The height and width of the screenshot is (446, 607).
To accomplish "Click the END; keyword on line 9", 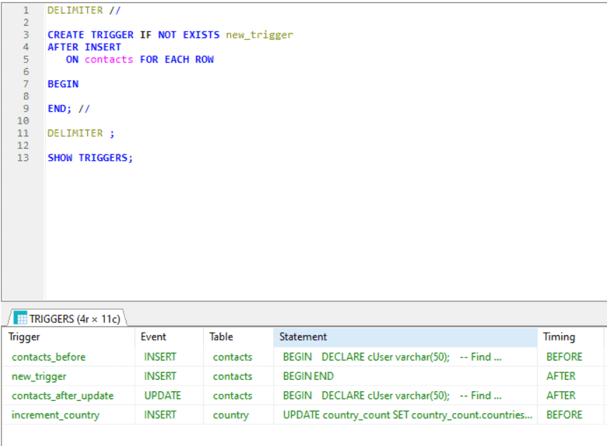I will 58,108.
